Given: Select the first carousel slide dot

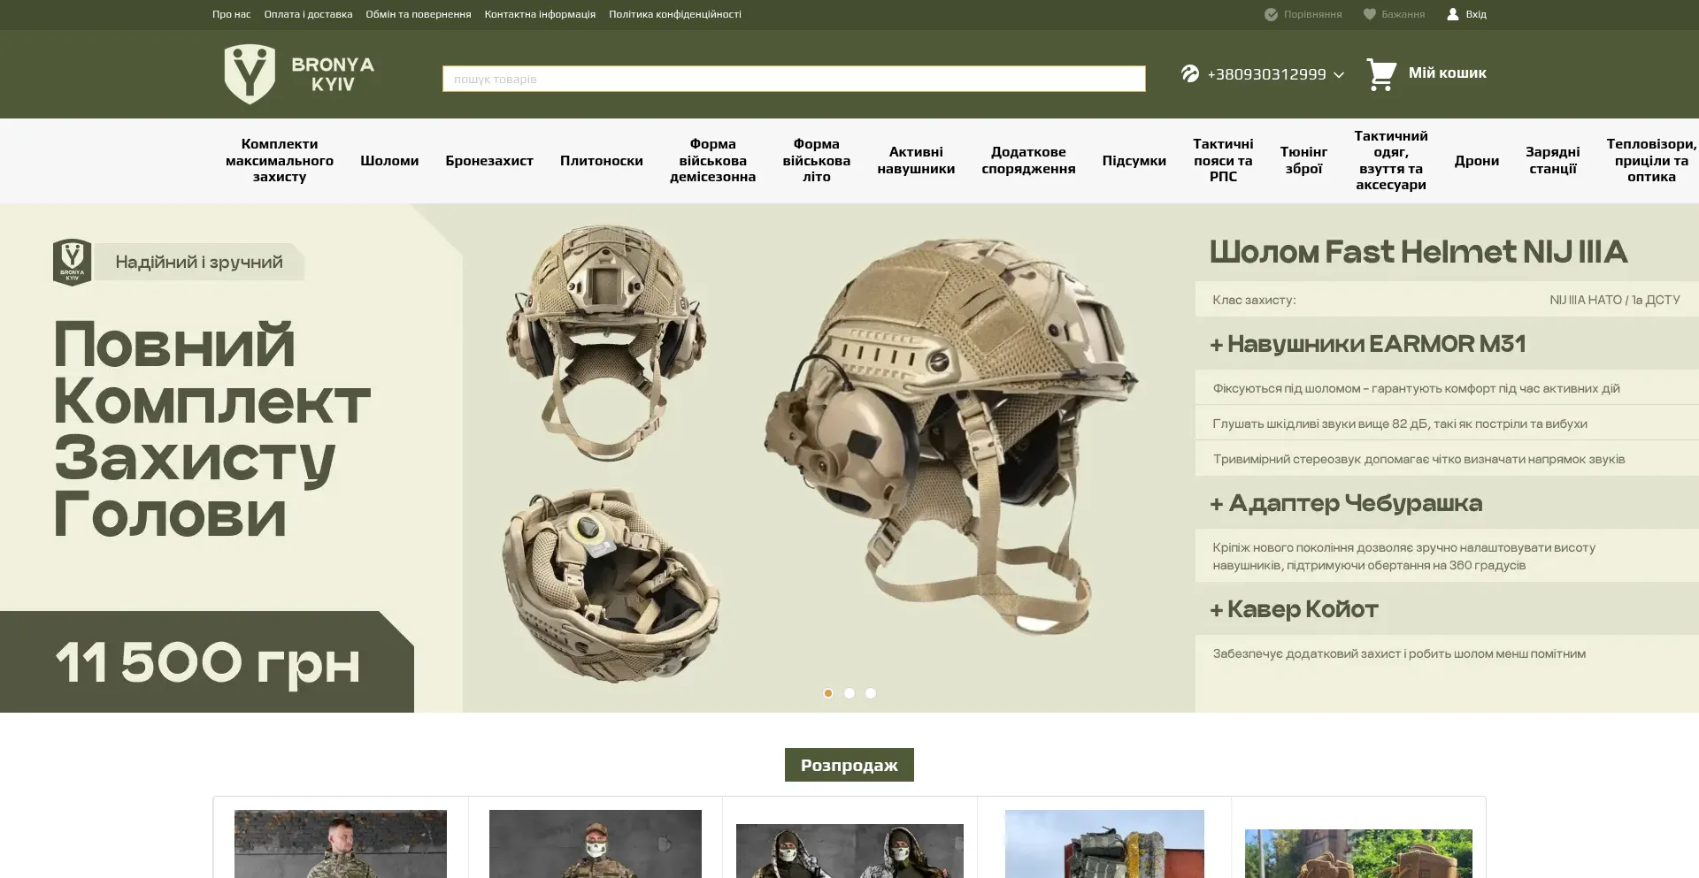Looking at the screenshot, I should coord(828,693).
